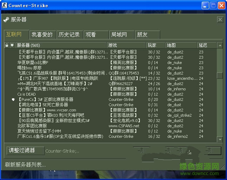Click 【生化危机v9.0】 game cell
Viewport: 227px width, 180px height.
tap(124, 121)
